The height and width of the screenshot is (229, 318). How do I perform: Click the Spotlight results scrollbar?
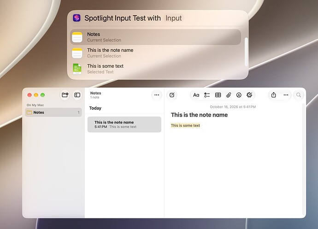[246, 52]
